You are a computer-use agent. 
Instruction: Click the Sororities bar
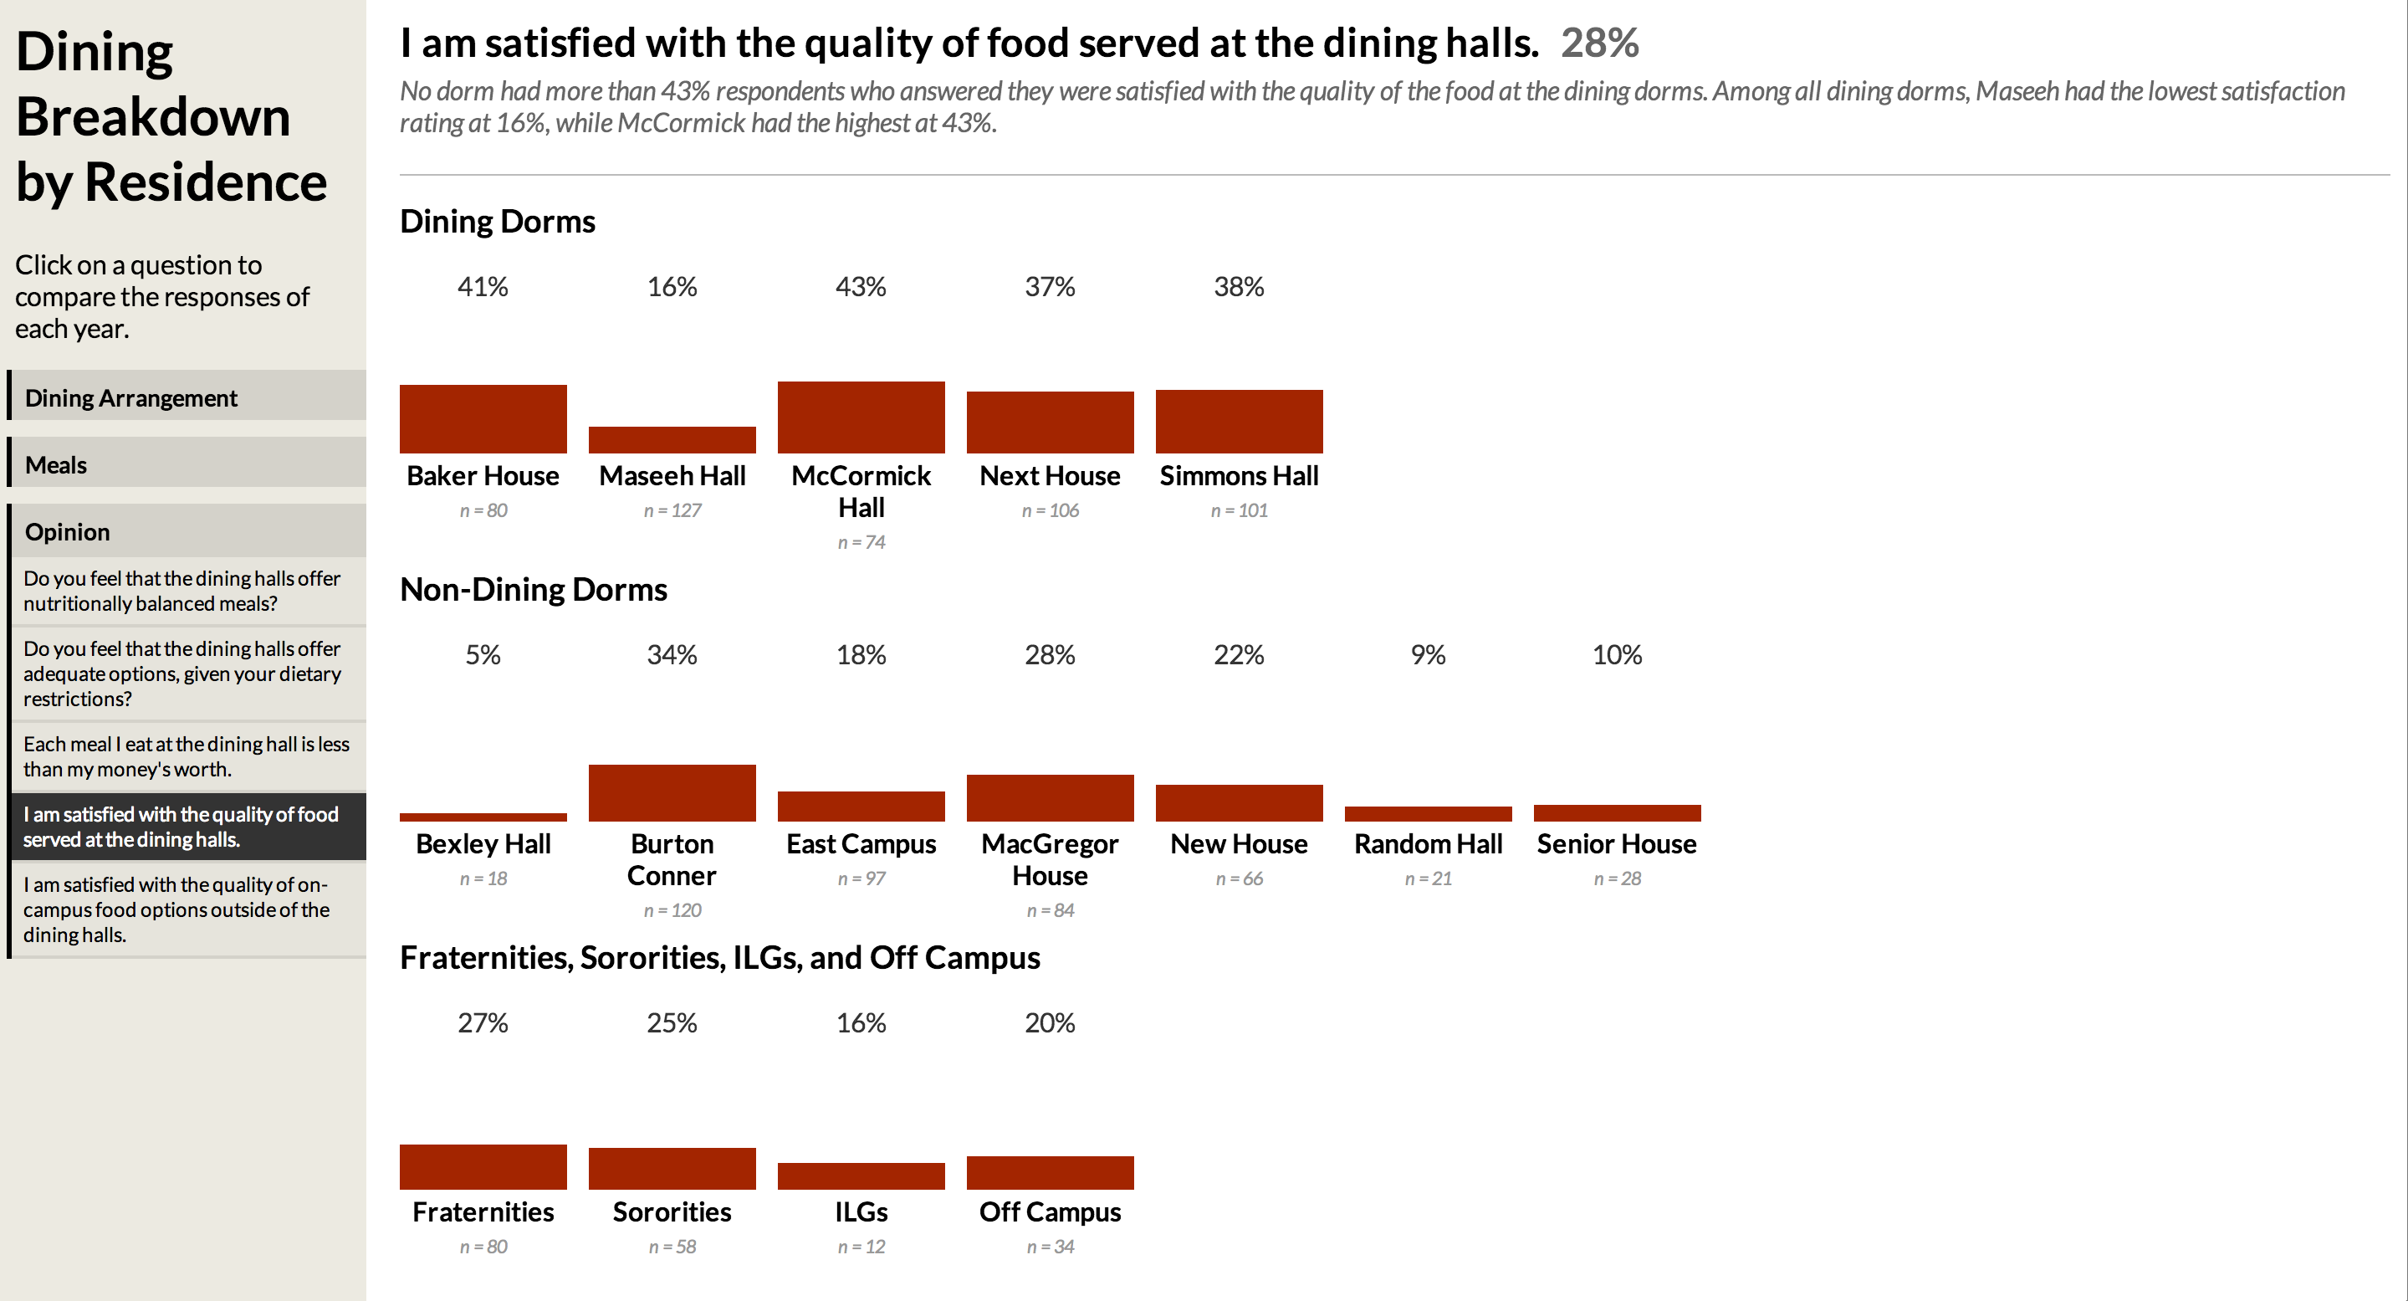tap(672, 1168)
